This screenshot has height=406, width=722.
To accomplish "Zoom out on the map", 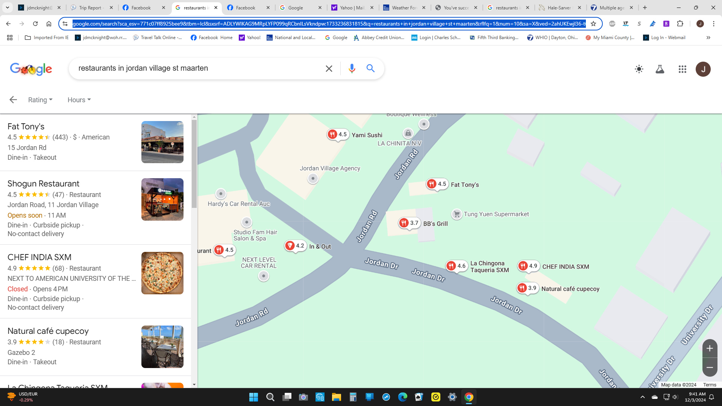I will (x=710, y=367).
